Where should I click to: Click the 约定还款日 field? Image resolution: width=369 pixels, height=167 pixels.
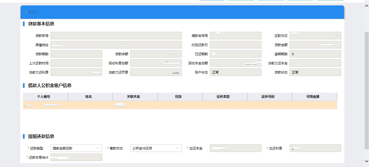point(236,45)
